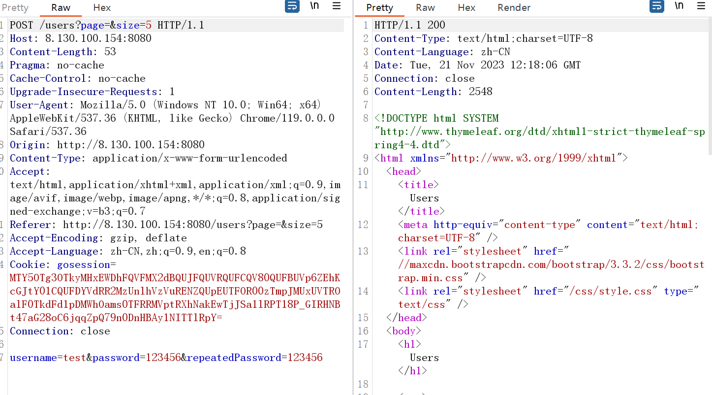
Task: Open the response Hex tab
Action: tap(466, 7)
